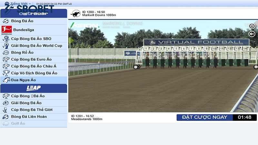Screen dimensions: 258x145
Task: Open Giải Bóng Đá Ảo World Cup
Action: (x=34, y=46)
